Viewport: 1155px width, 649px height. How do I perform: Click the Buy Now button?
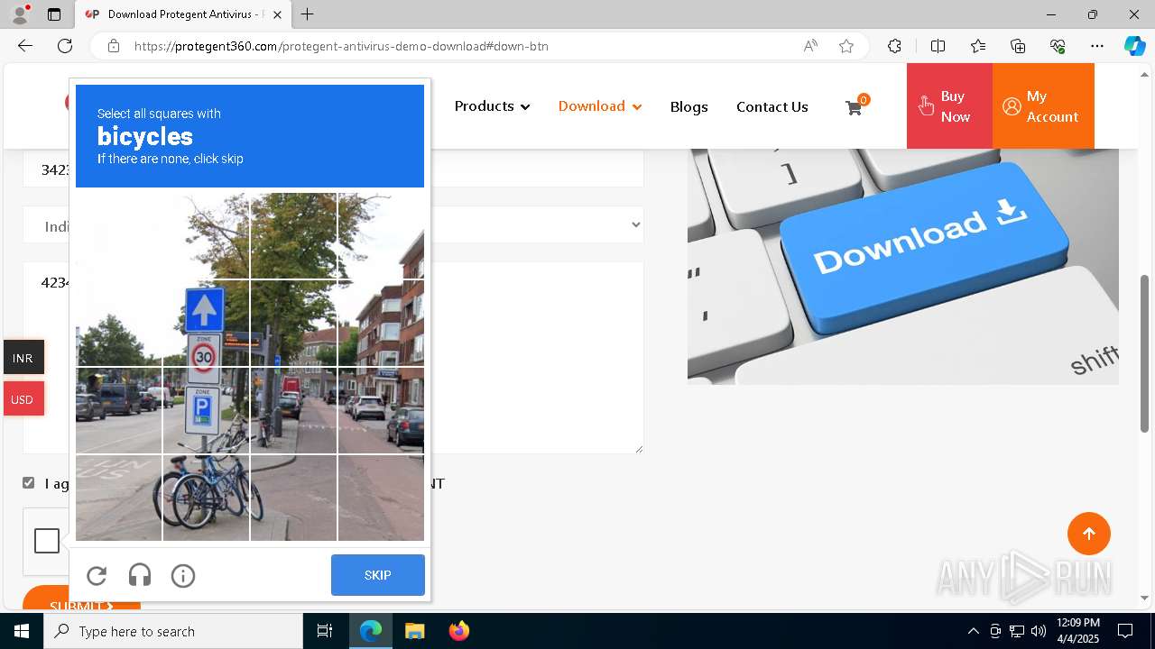949,106
